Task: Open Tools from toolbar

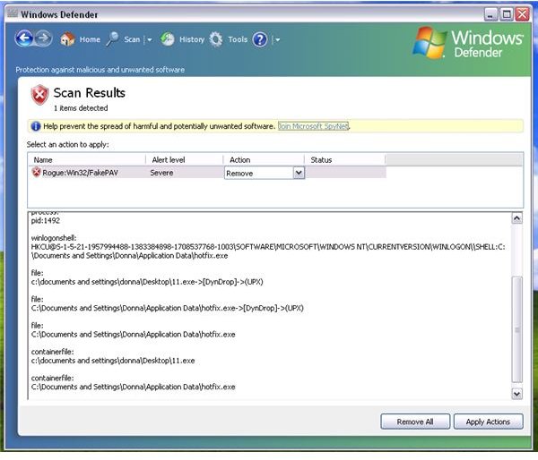Action: pos(238,39)
